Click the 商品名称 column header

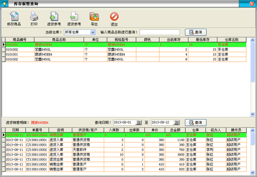pos(59,40)
